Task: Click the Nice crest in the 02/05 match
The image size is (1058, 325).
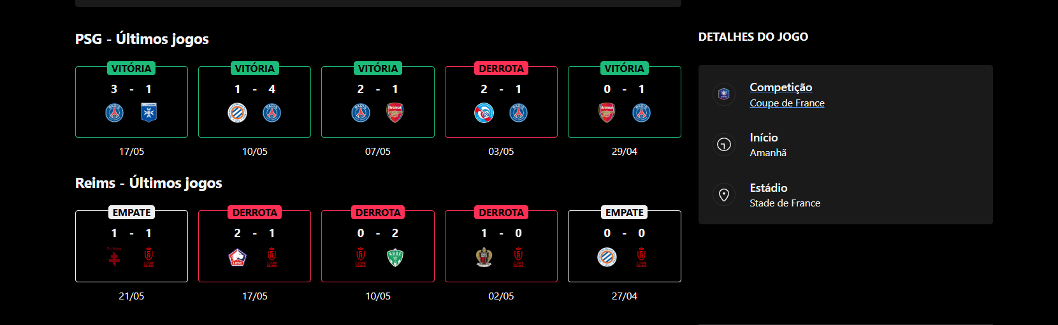Action: click(484, 257)
